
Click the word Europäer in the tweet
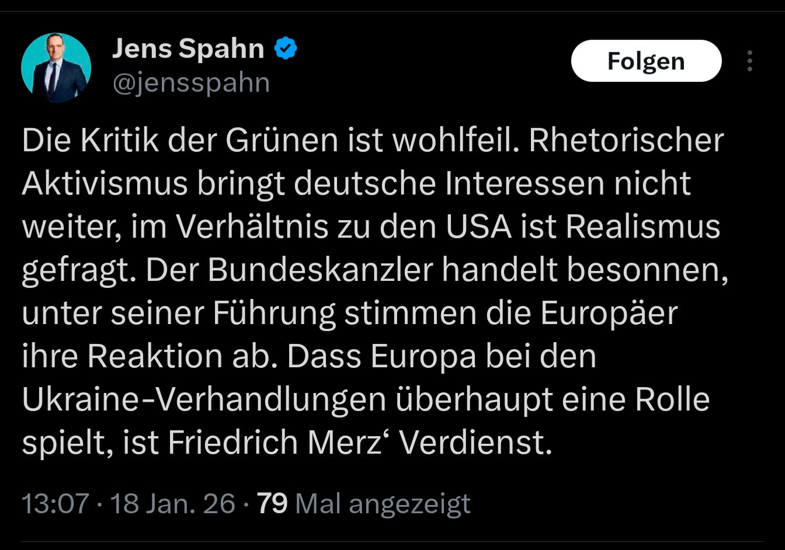point(609,314)
